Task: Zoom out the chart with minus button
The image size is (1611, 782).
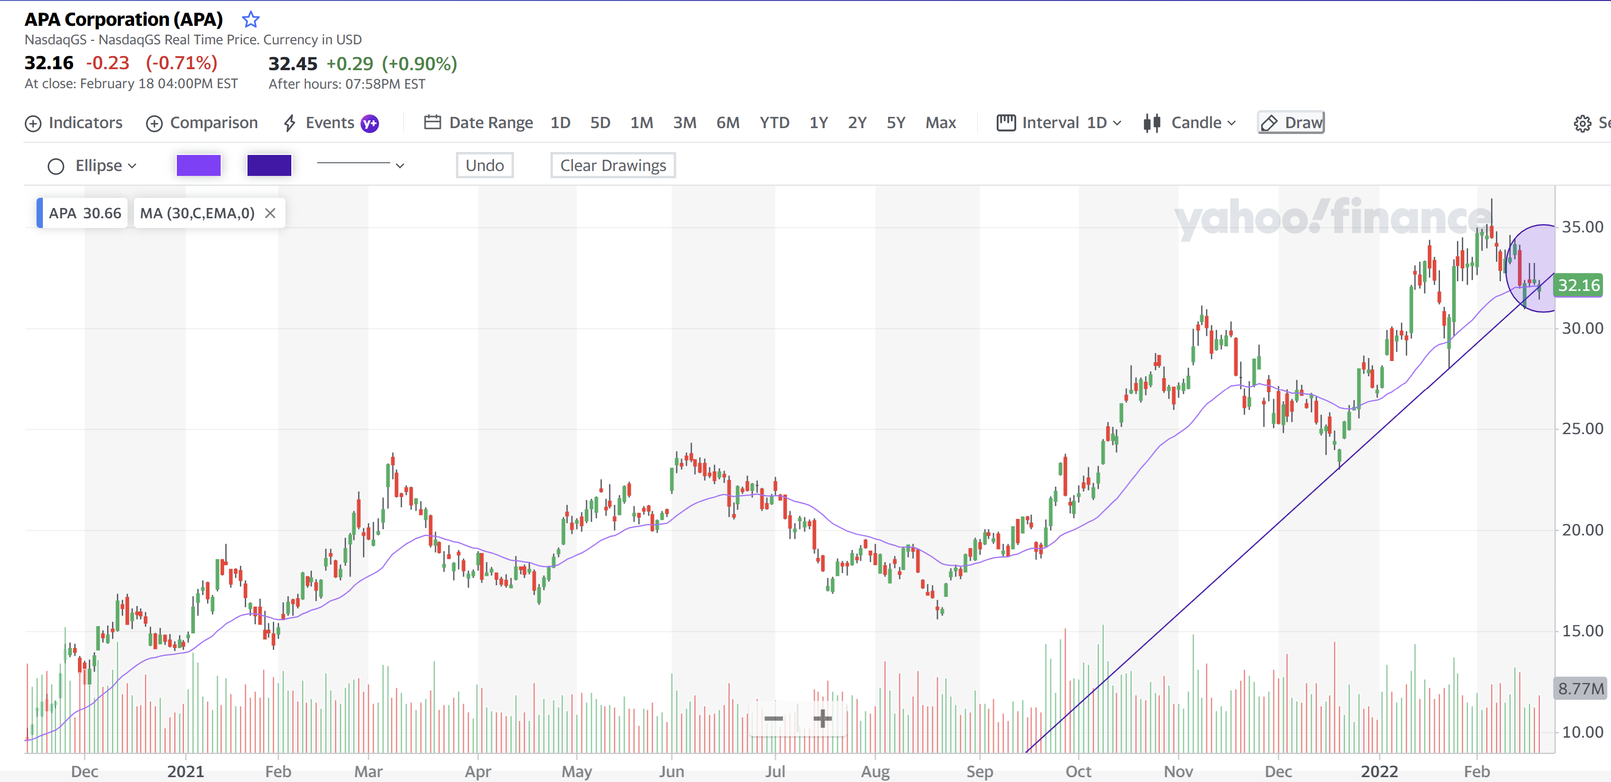Action: point(774,718)
